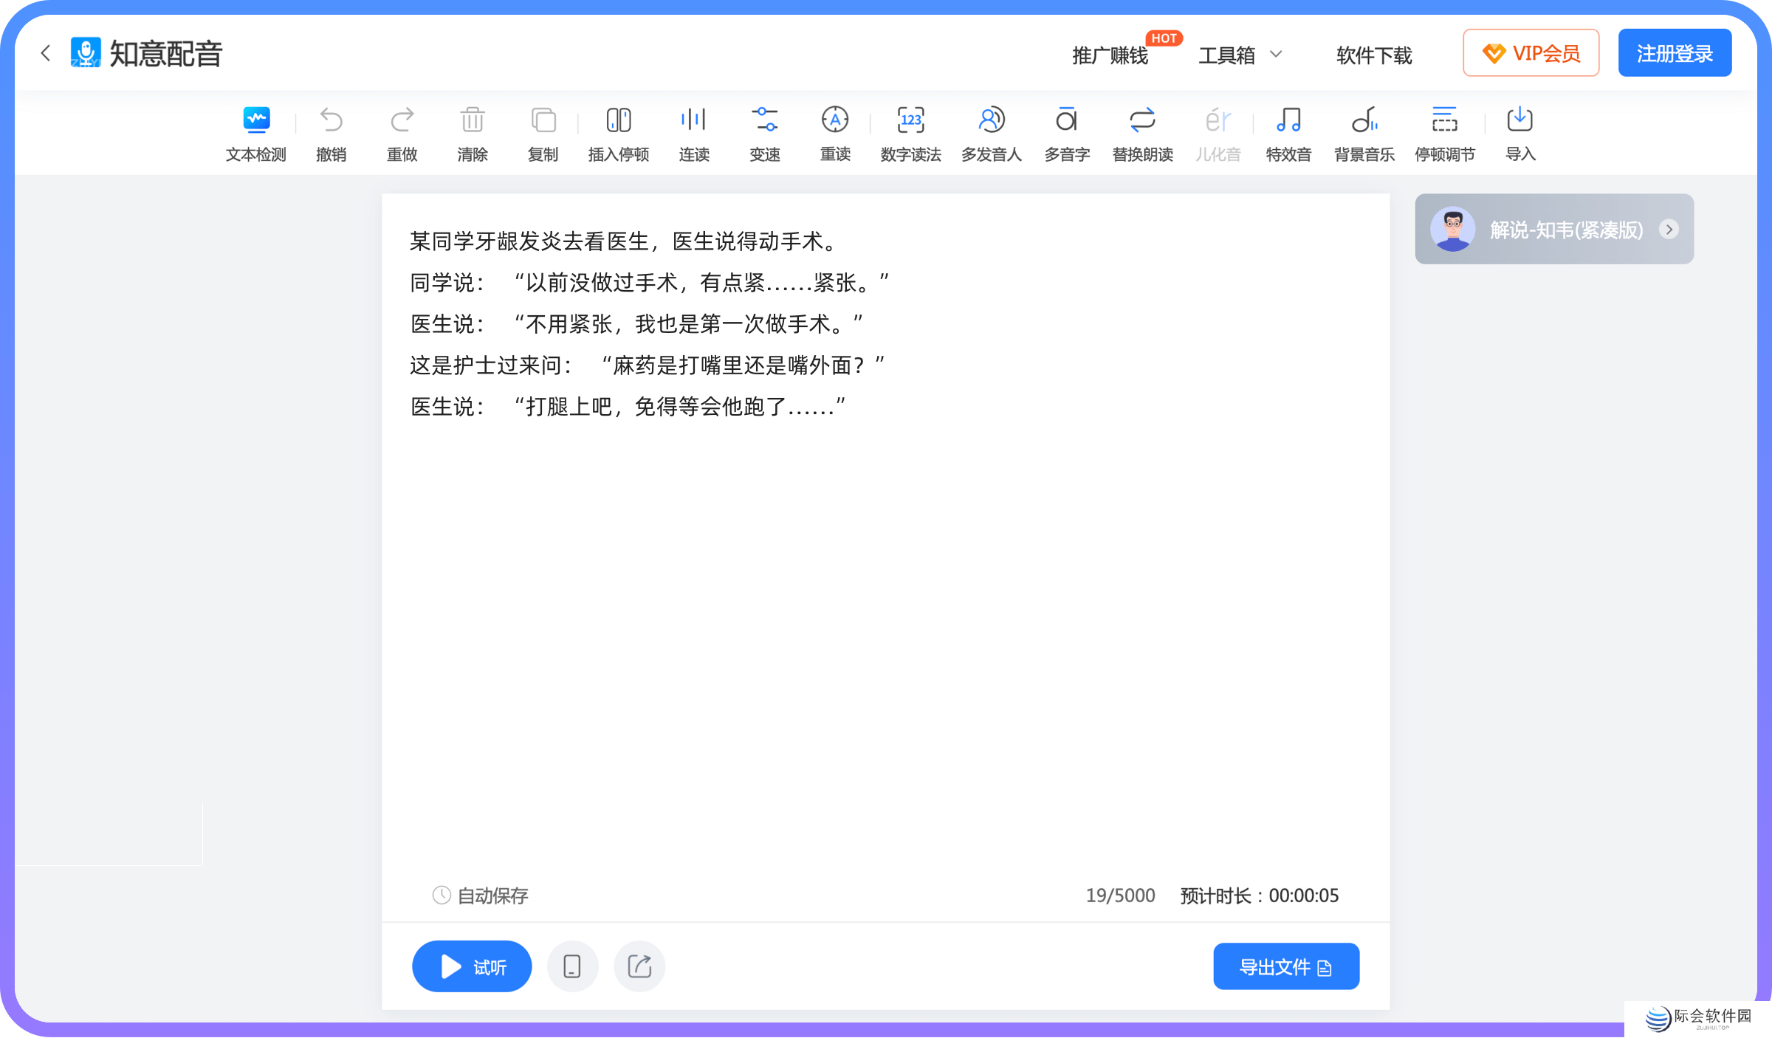This screenshot has width=1772, height=1038.
Task: Click the 注册登录 button
Action: [x=1675, y=52]
